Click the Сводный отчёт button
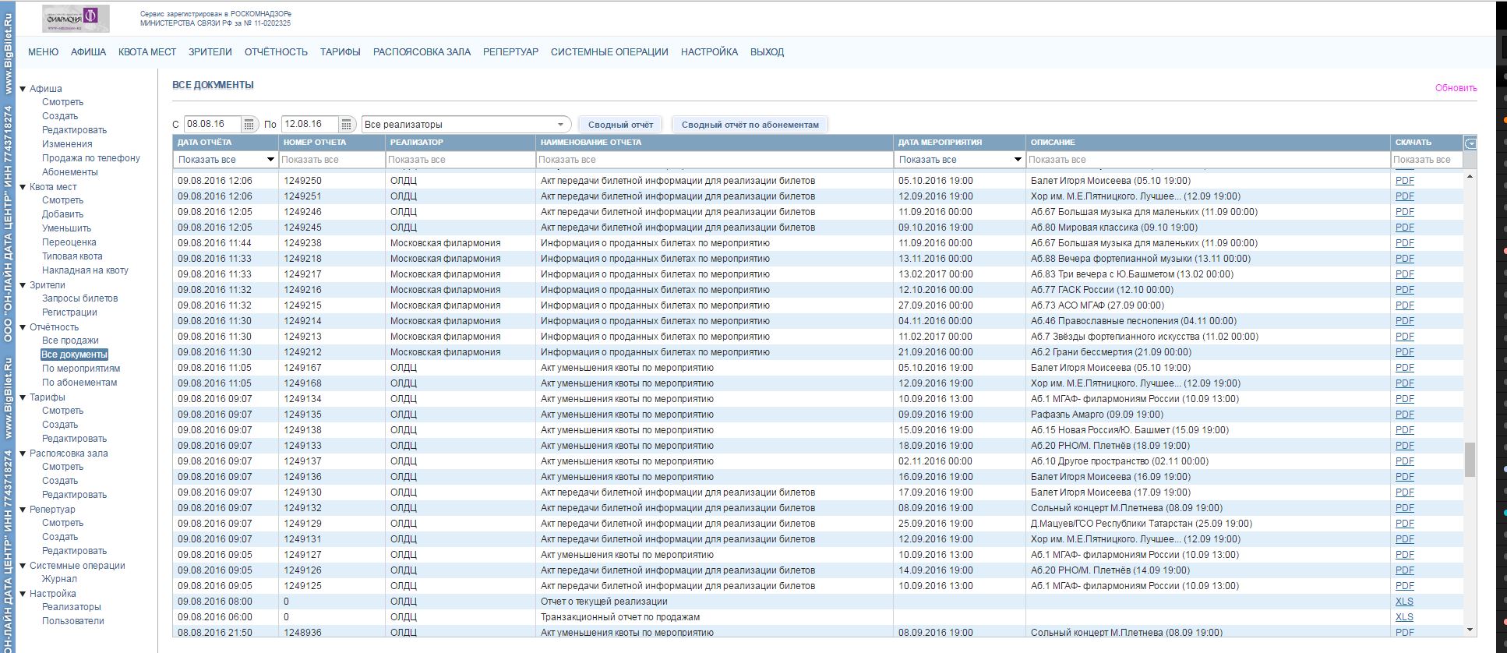 tap(620, 125)
